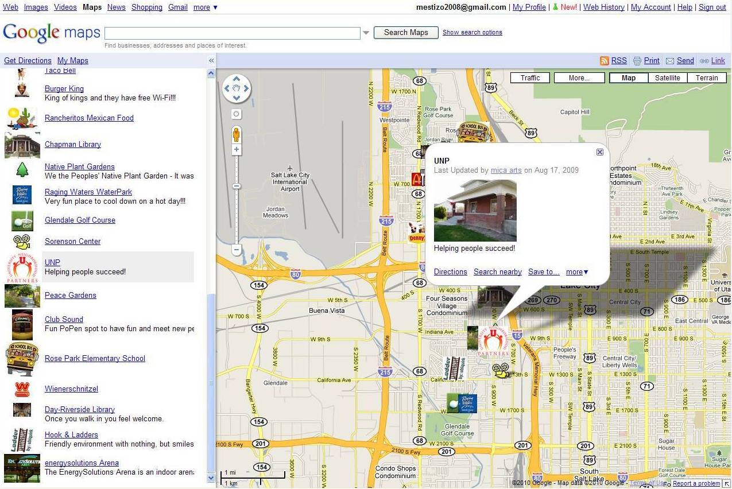Expand the more menu in top navigation
Viewport: 732px width, 489px height.
pos(206,7)
